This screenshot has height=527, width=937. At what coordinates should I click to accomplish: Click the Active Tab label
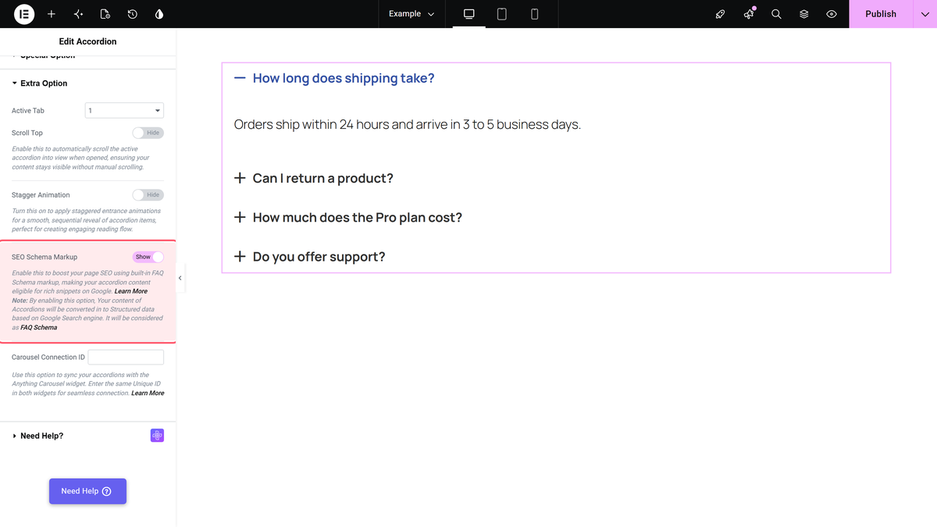coord(28,111)
